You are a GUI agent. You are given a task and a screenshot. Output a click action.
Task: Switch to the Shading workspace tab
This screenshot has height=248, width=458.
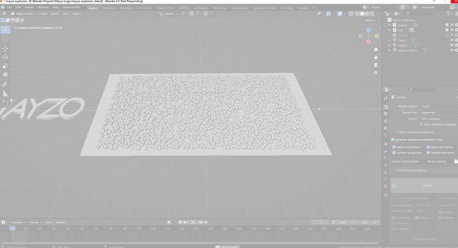tap(184, 8)
